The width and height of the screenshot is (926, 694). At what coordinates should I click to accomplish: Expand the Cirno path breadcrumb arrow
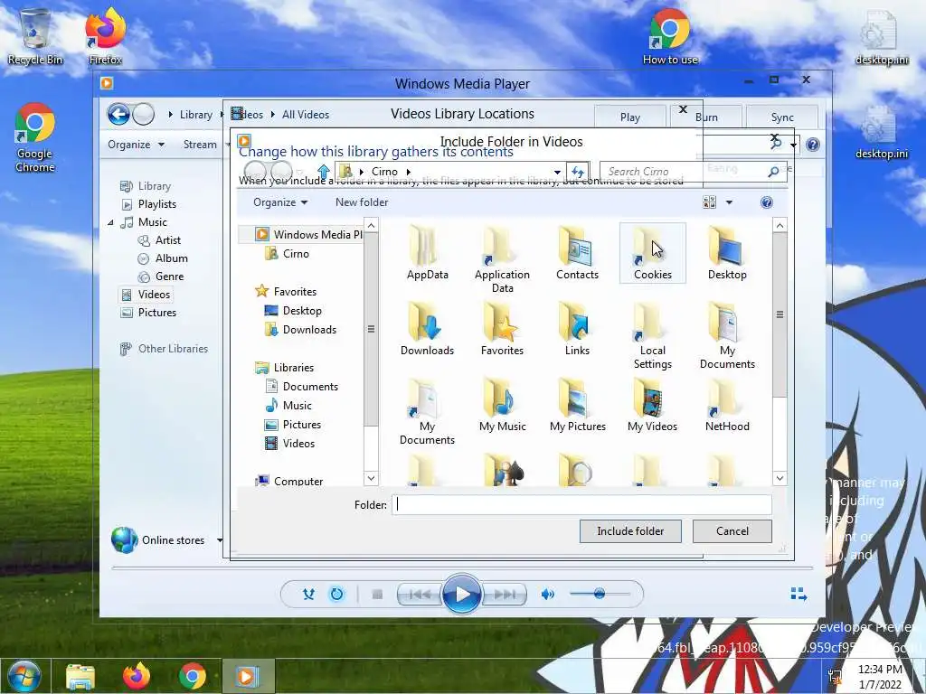click(x=408, y=172)
